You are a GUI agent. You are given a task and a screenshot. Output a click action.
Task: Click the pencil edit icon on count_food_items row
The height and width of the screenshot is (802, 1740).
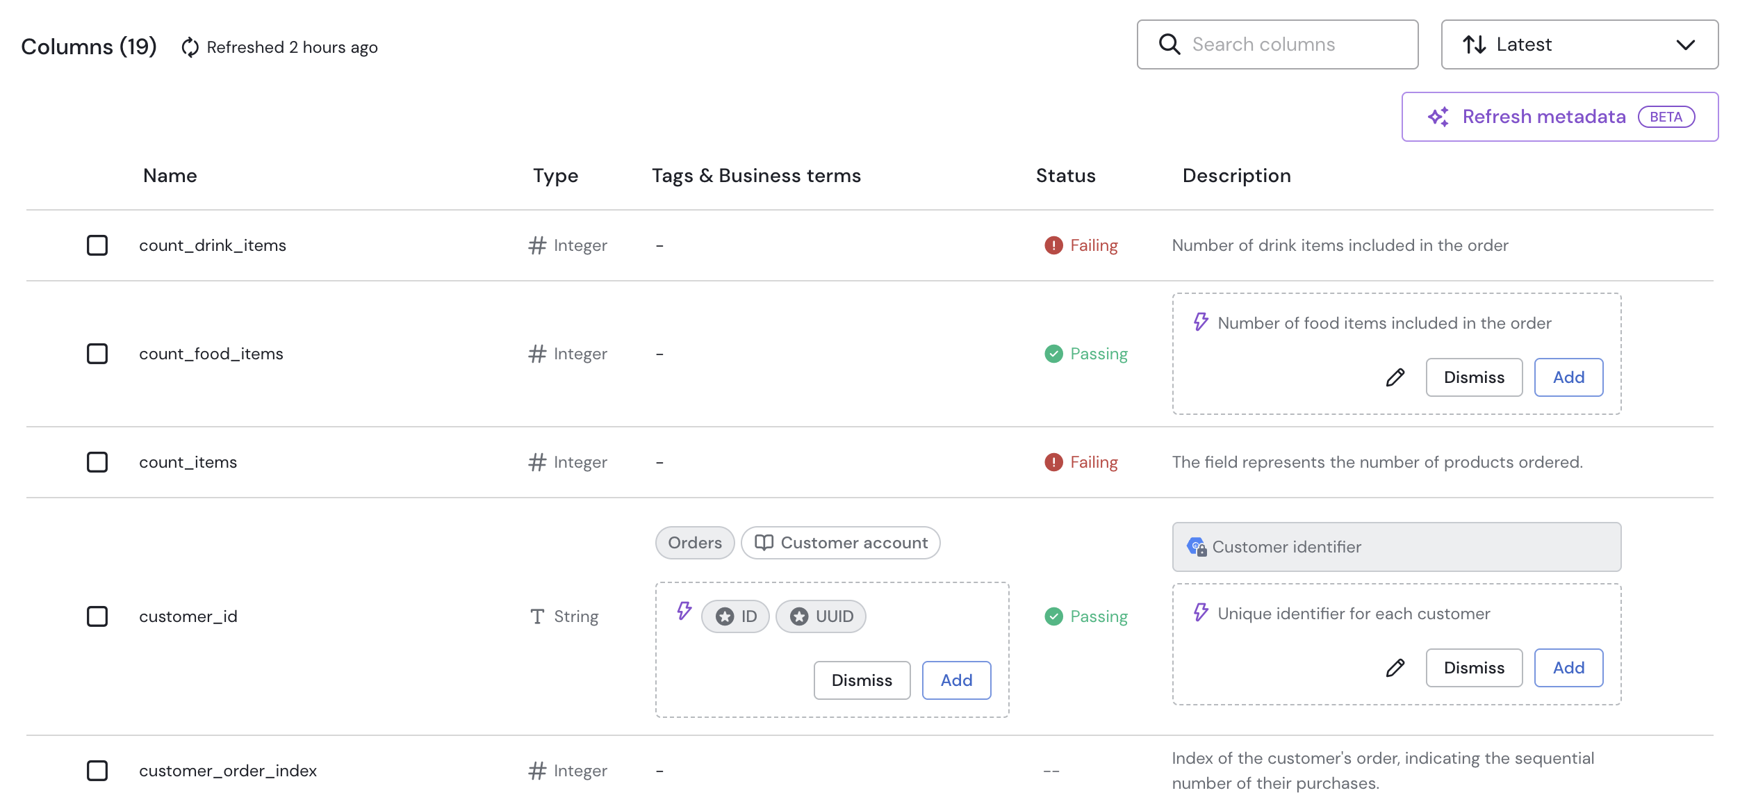(x=1396, y=376)
